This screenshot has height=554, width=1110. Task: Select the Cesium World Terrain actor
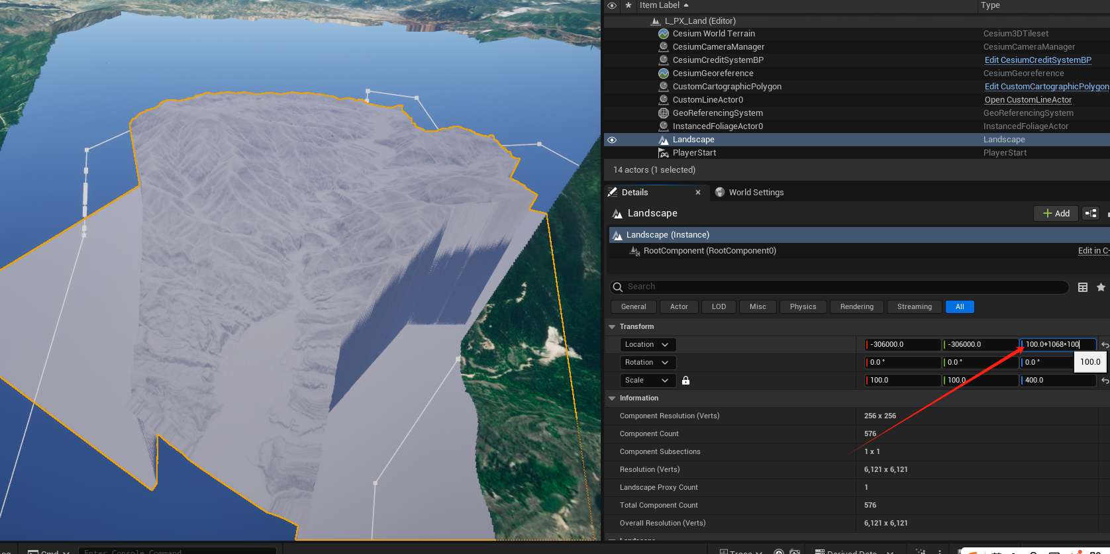click(713, 34)
